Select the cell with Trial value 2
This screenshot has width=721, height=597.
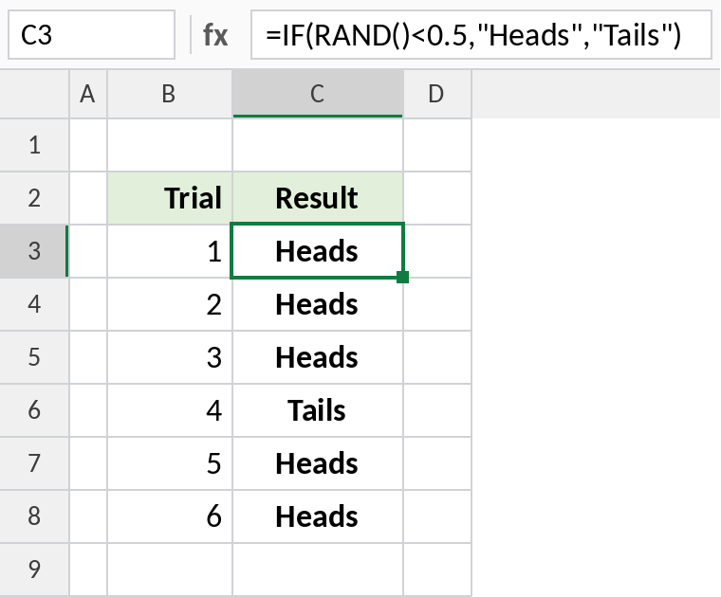coord(170,304)
